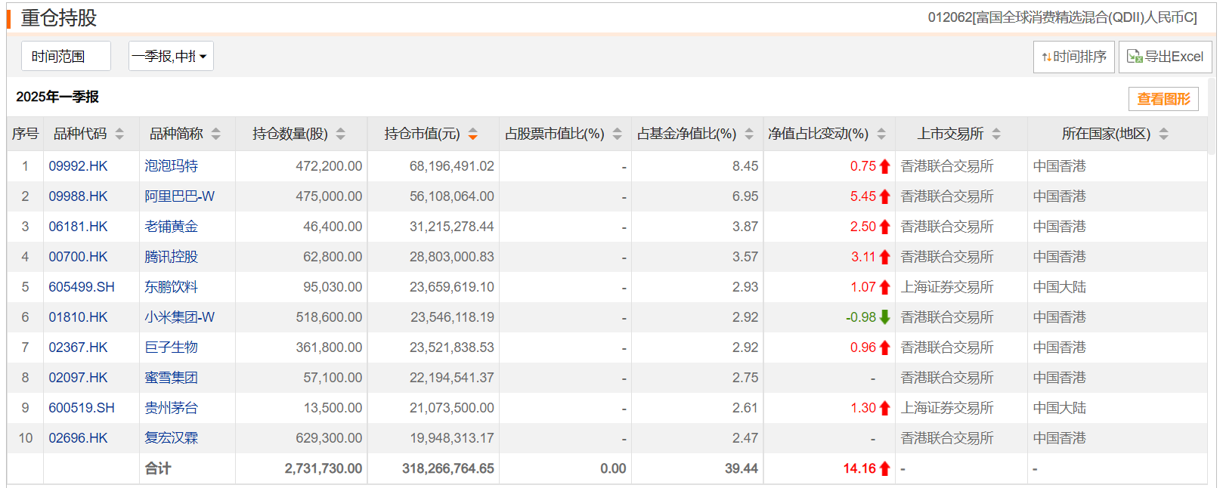The height and width of the screenshot is (488, 1223).
Task: Click 中国大陆 in 东鹏饮料 row
Action: 1060,287
